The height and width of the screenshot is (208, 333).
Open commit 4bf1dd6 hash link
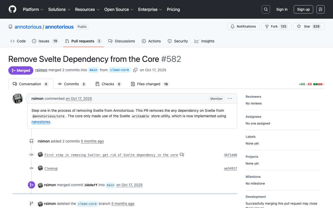point(230,155)
